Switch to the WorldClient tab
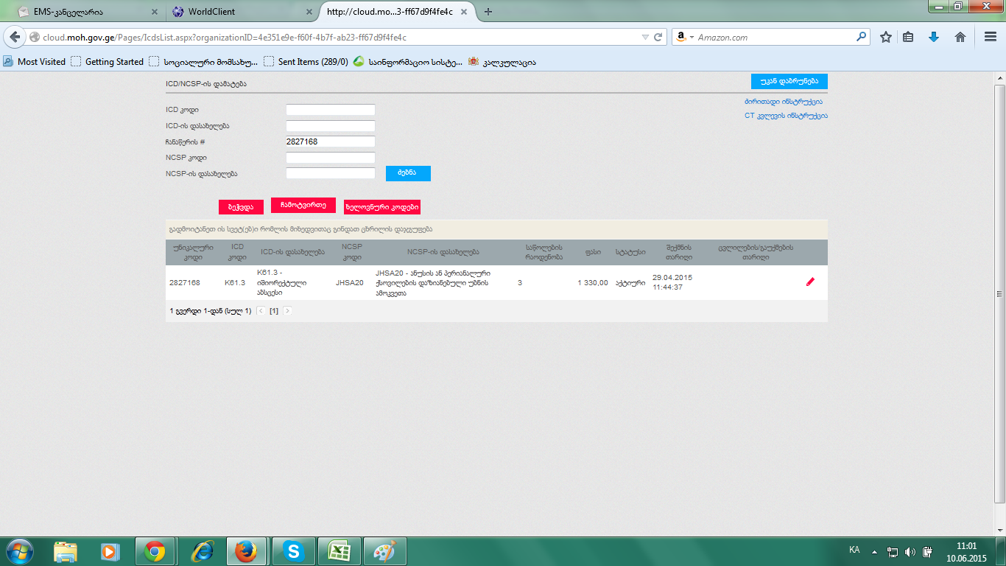The height and width of the screenshot is (566, 1006). [235, 12]
